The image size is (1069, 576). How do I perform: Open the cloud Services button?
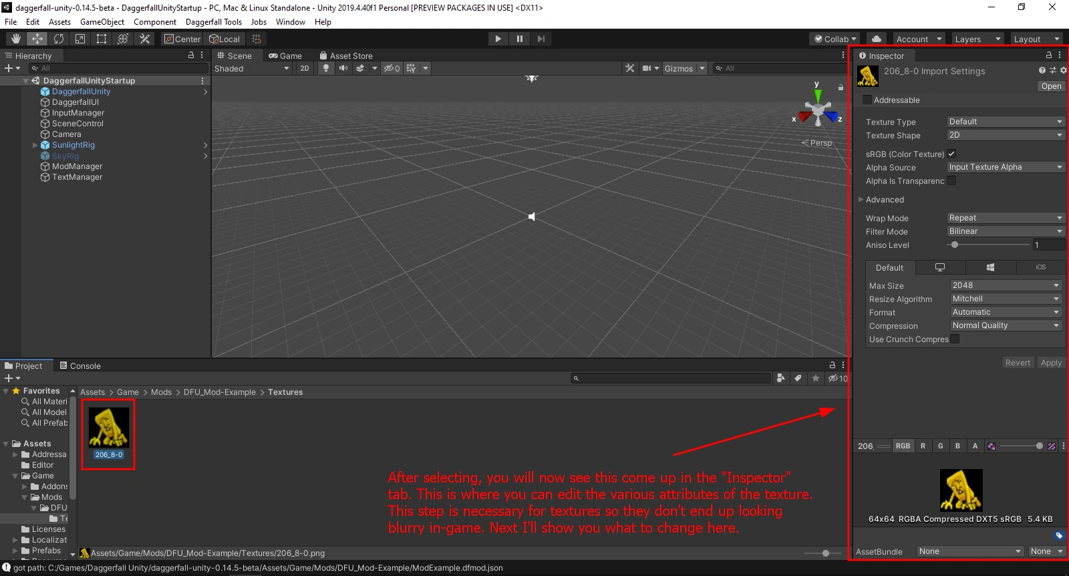pyautogui.click(x=877, y=39)
